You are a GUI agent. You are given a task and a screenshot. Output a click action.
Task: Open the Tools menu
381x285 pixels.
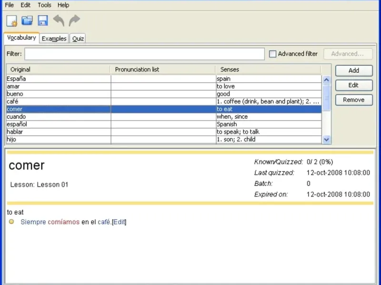pos(44,5)
